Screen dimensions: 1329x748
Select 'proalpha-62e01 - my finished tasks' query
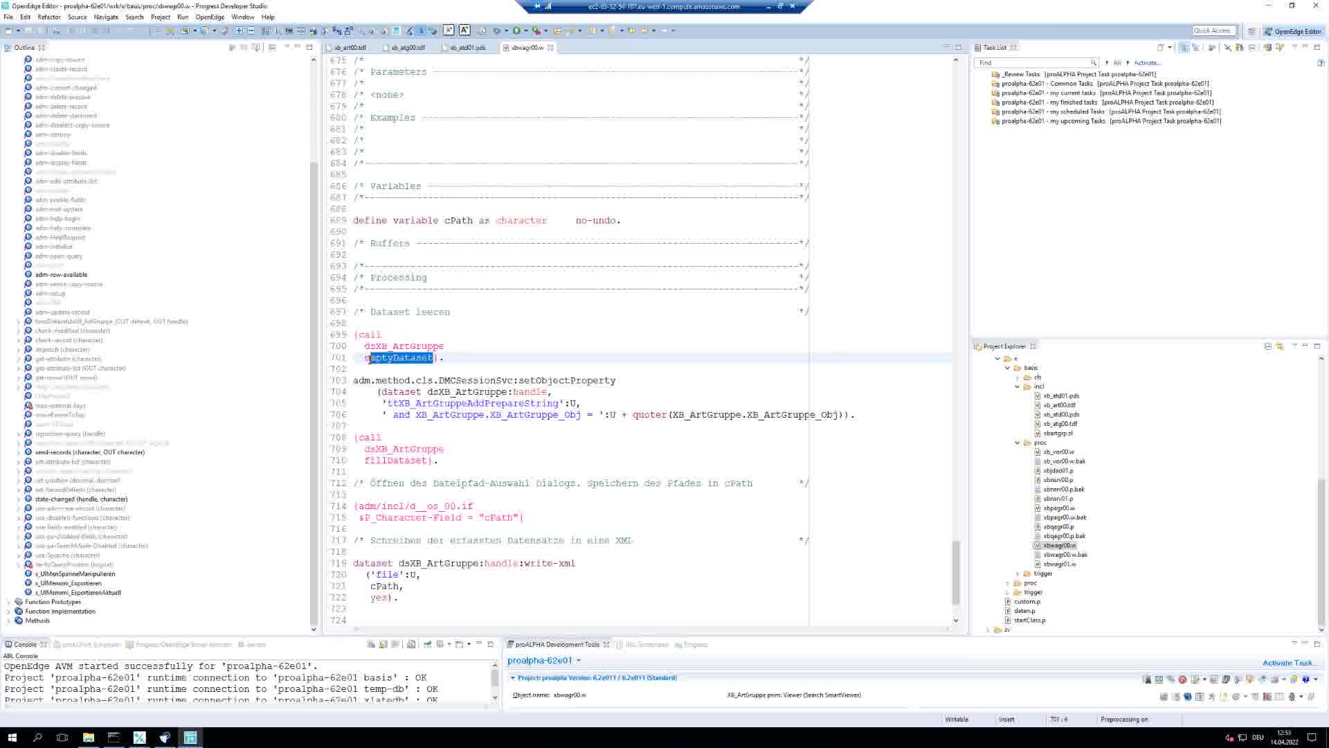1107,102
